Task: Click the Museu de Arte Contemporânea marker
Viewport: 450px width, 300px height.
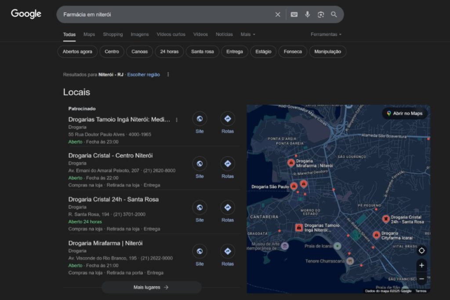Action: point(285,246)
